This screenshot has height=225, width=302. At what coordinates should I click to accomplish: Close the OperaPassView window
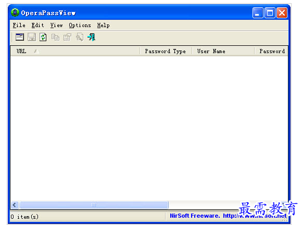tap(282, 13)
